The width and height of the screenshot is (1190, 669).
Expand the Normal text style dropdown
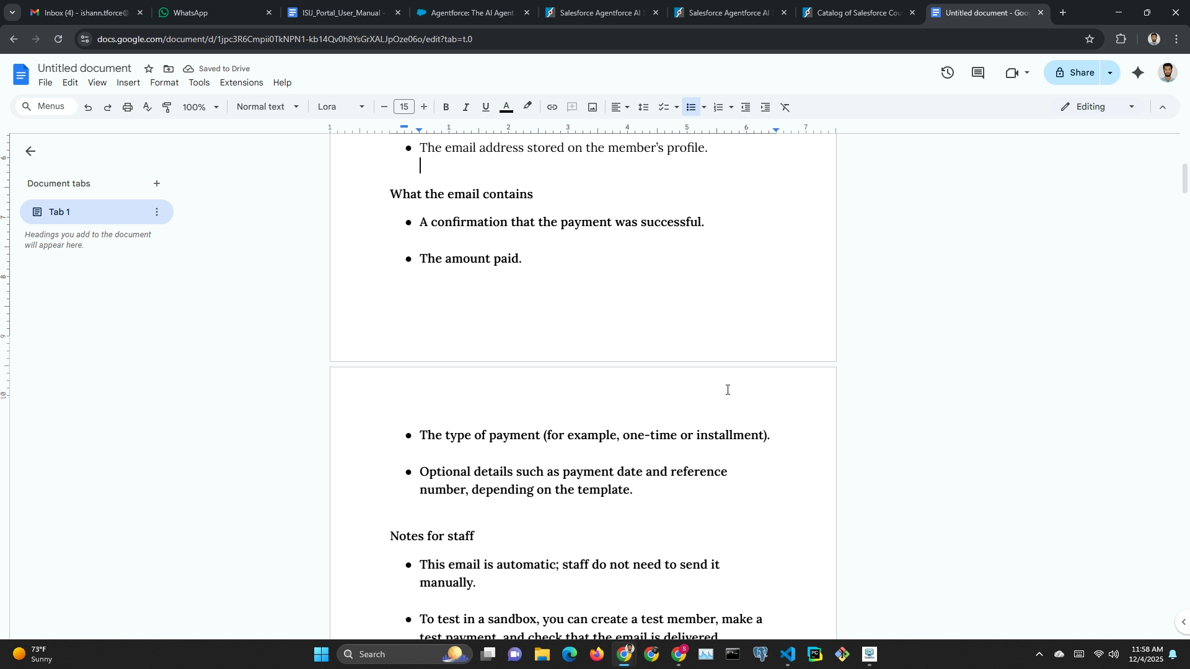(x=267, y=107)
